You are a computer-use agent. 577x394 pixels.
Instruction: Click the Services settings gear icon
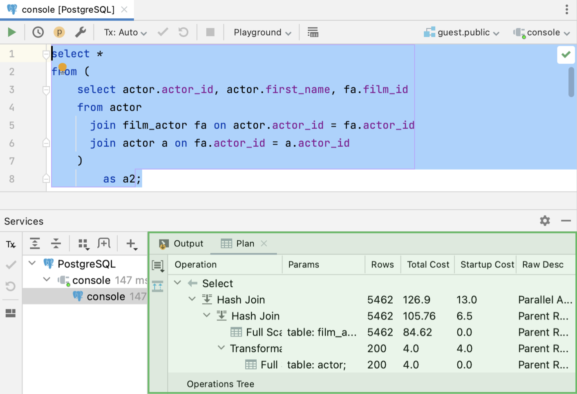click(545, 221)
